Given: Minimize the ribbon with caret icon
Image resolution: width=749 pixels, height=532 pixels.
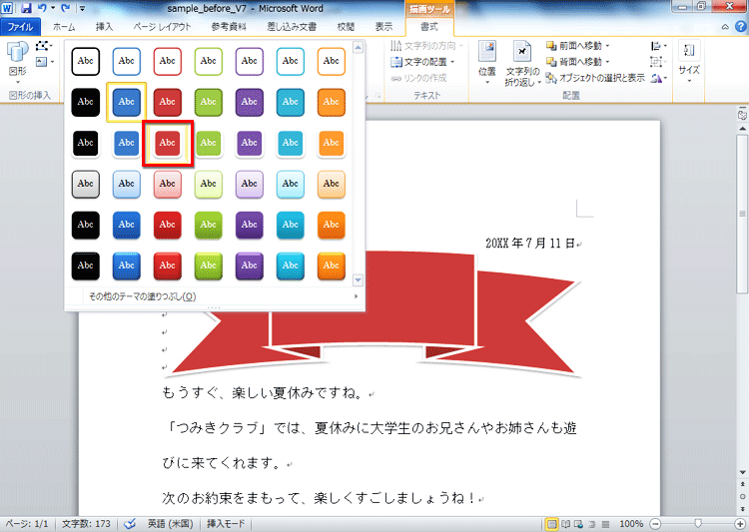Looking at the screenshot, I should (725, 27).
